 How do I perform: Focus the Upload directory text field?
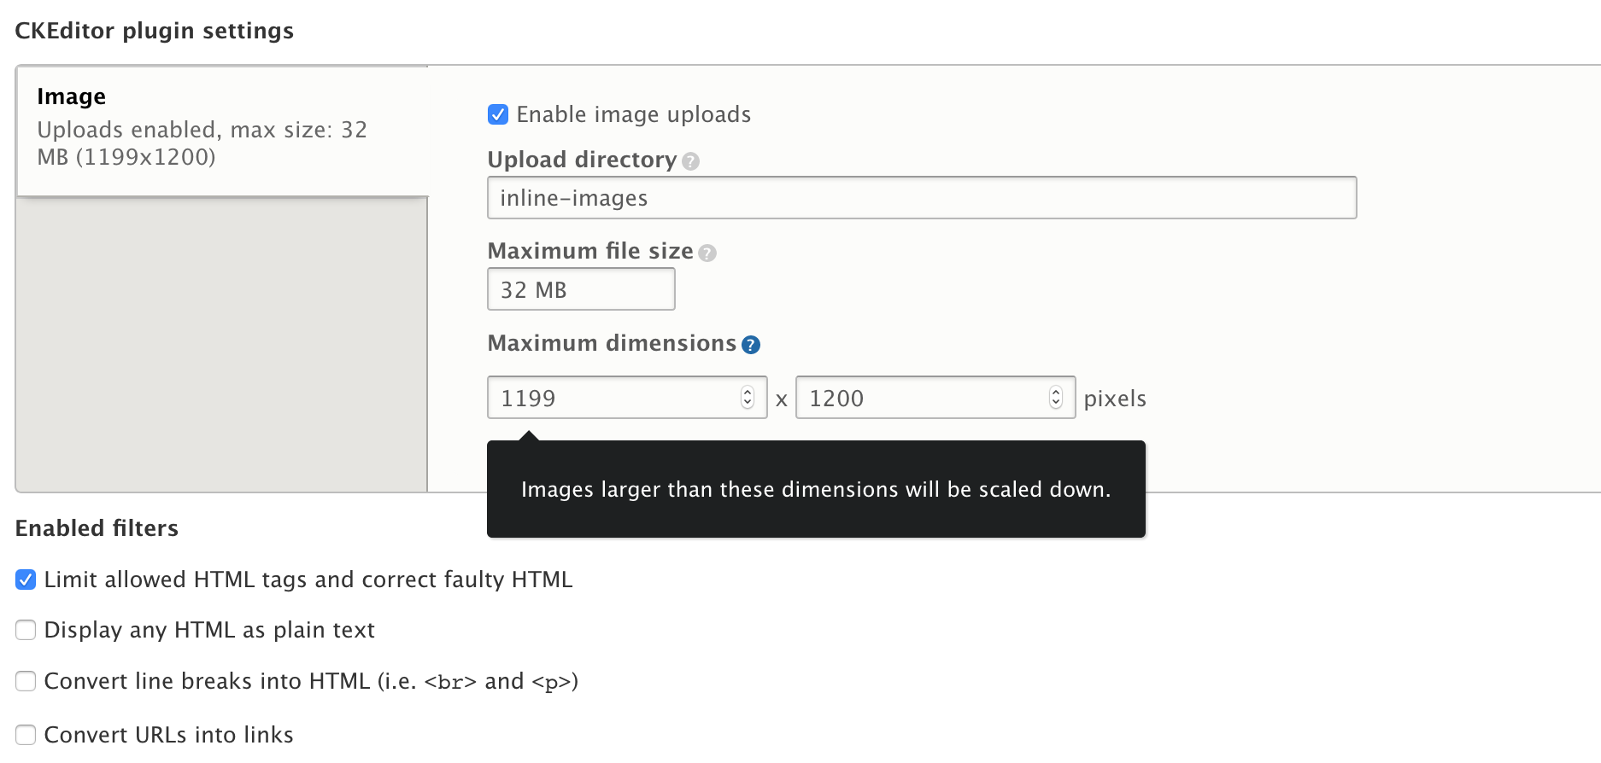(921, 197)
